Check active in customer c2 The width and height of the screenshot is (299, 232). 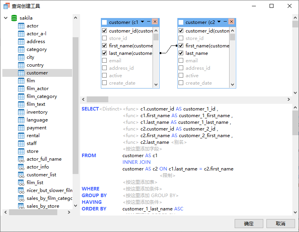pos(181,75)
